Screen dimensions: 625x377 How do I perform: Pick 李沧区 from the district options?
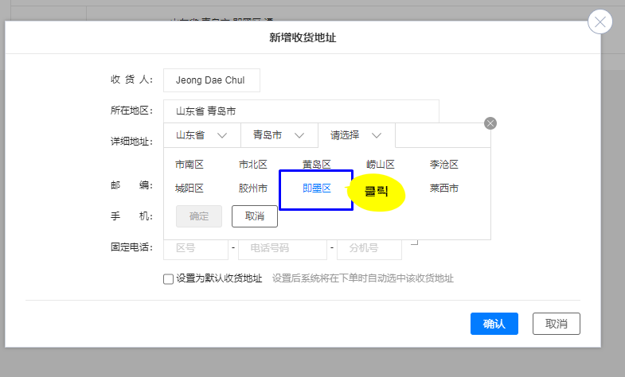click(444, 165)
